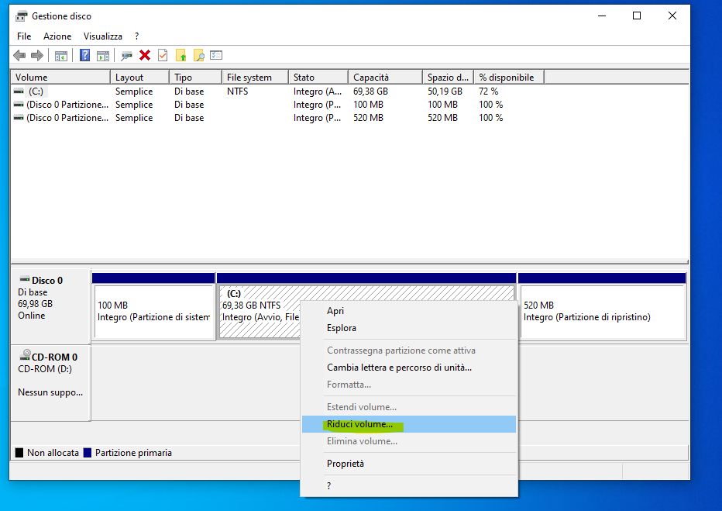Click the 69,38 GB capacity cell
The width and height of the screenshot is (722, 511).
pos(370,91)
